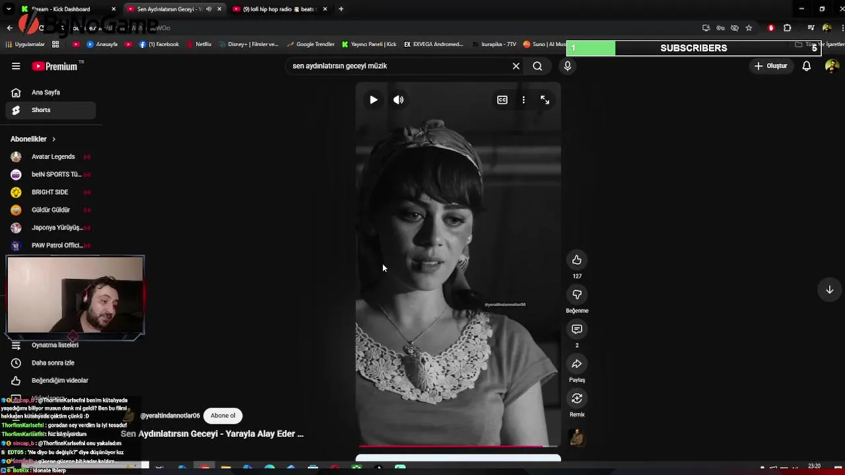845x475 pixels.
Task: Play the Shorts video
Action: (374, 100)
